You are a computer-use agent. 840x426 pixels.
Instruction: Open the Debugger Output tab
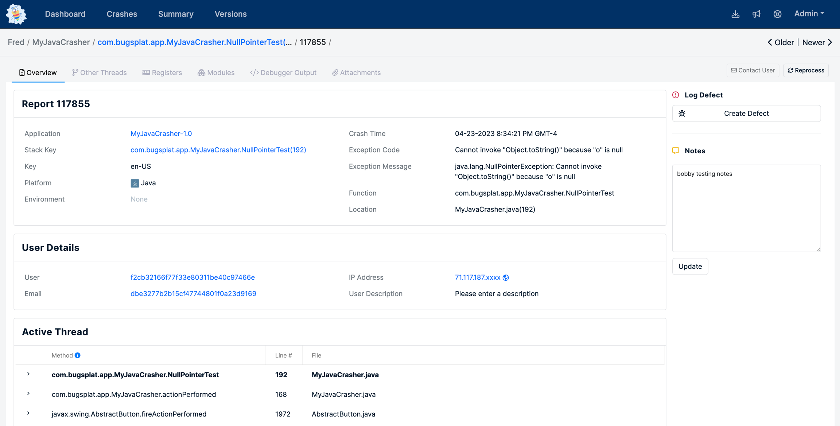283,72
